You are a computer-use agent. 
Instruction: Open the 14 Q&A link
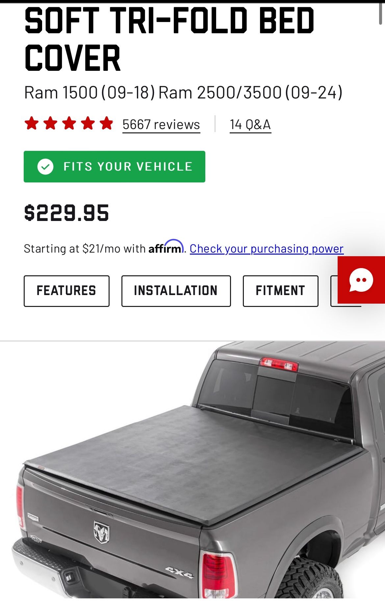point(250,125)
